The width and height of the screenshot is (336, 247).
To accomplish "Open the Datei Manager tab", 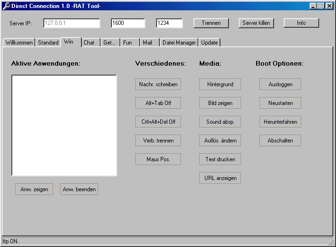I will (x=179, y=43).
